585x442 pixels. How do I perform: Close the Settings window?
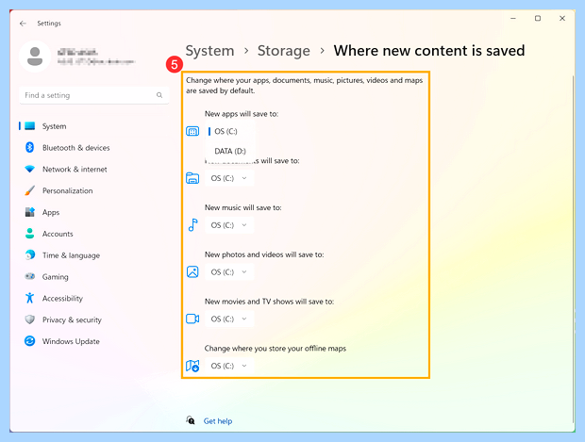[x=562, y=18]
